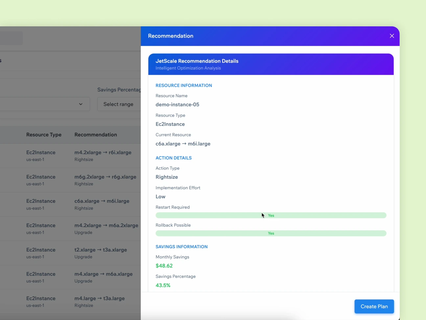Click the SAVINGS INFORMATION section header
This screenshot has width=426, height=320.
coord(181,247)
